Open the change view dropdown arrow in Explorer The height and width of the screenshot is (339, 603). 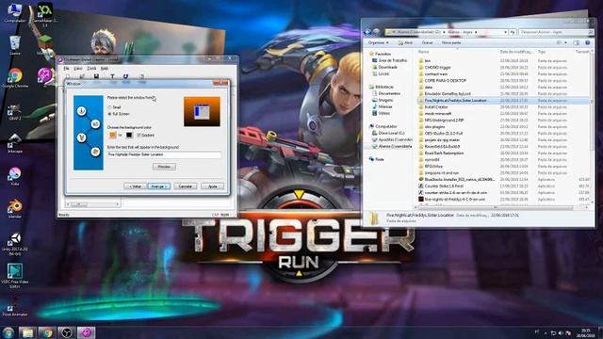(x=565, y=42)
